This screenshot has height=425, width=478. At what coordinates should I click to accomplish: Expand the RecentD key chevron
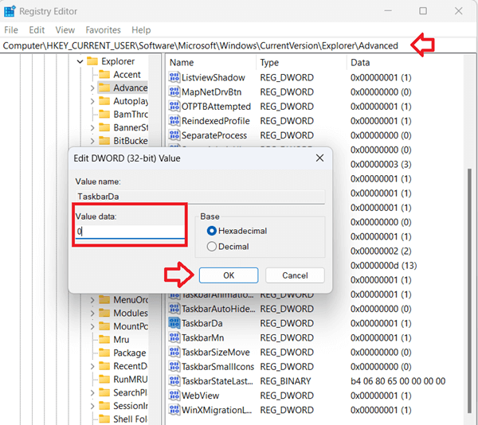pyautogui.click(x=92, y=366)
